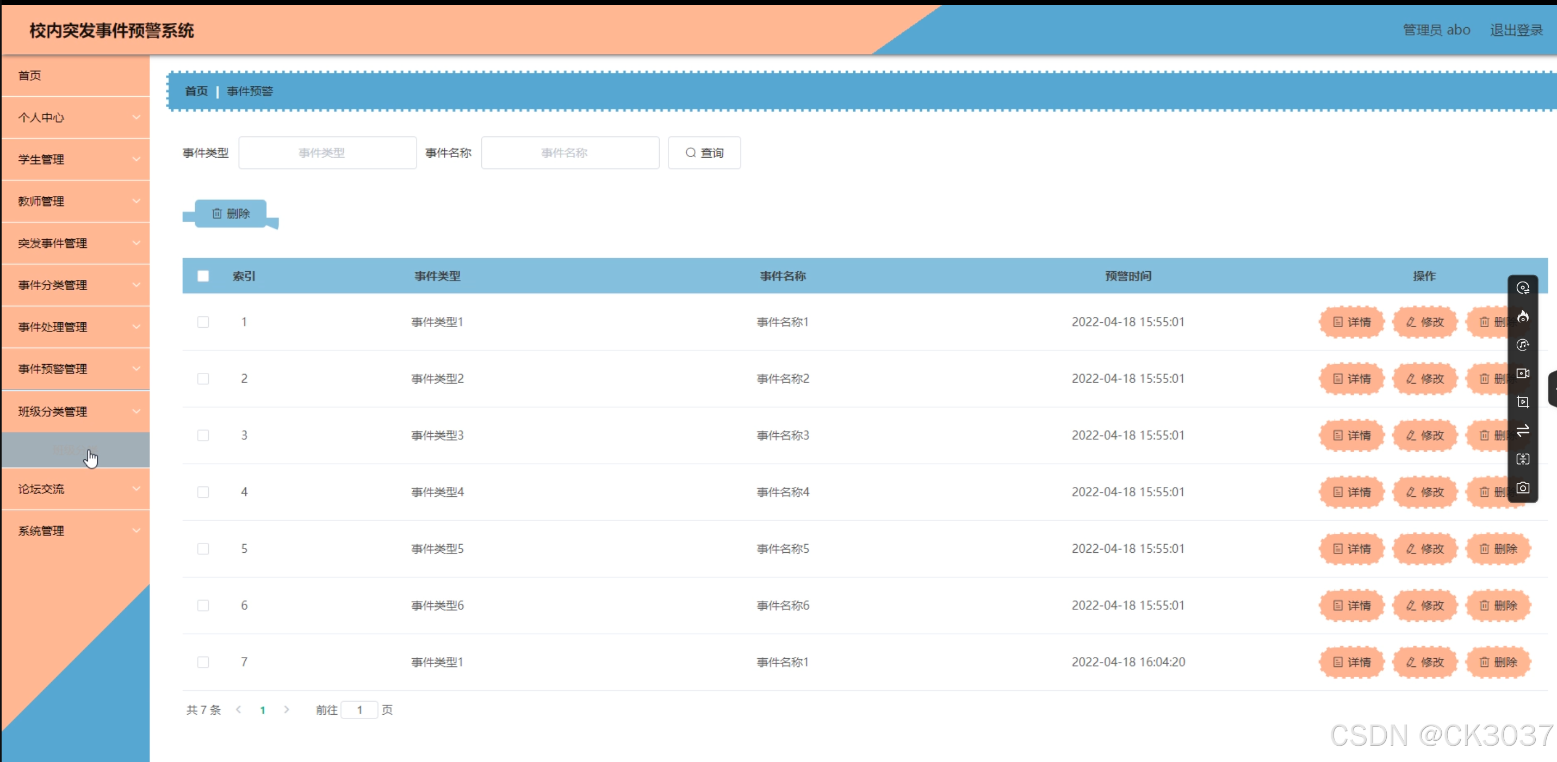Open 详情 for row 5
Viewport: 1557px width, 762px height.
pyautogui.click(x=1351, y=549)
